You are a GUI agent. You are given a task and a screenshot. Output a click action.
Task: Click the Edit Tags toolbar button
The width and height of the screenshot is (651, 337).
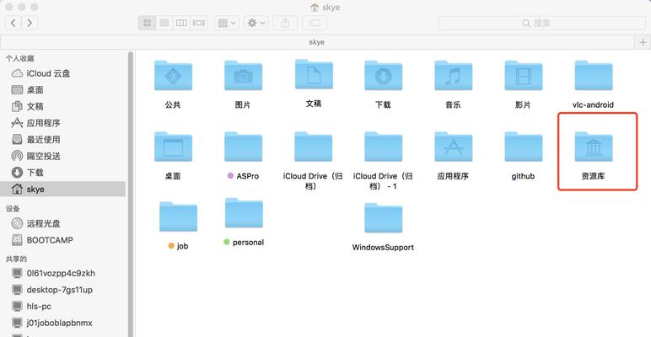coord(315,23)
